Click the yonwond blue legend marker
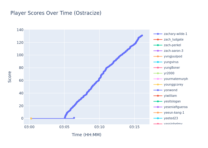The height and width of the screenshot is (148, 208). pyautogui.click(x=158, y=90)
